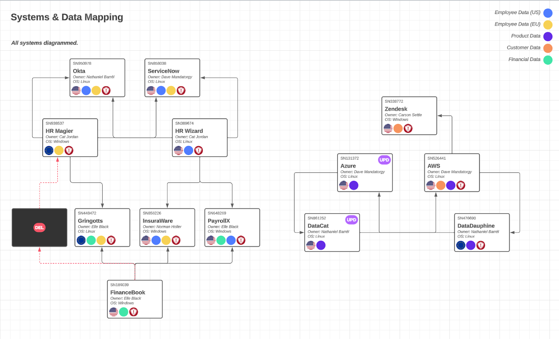Select the Financial Data green legend swatch
This screenshot has height=339, width=559.
pyautogui.click(x=548, y=60)
